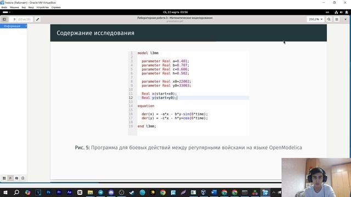This screenshot has width=351, height=197.
Task: Click the GNOME clock showing 03:56
Action: [175, 12]
